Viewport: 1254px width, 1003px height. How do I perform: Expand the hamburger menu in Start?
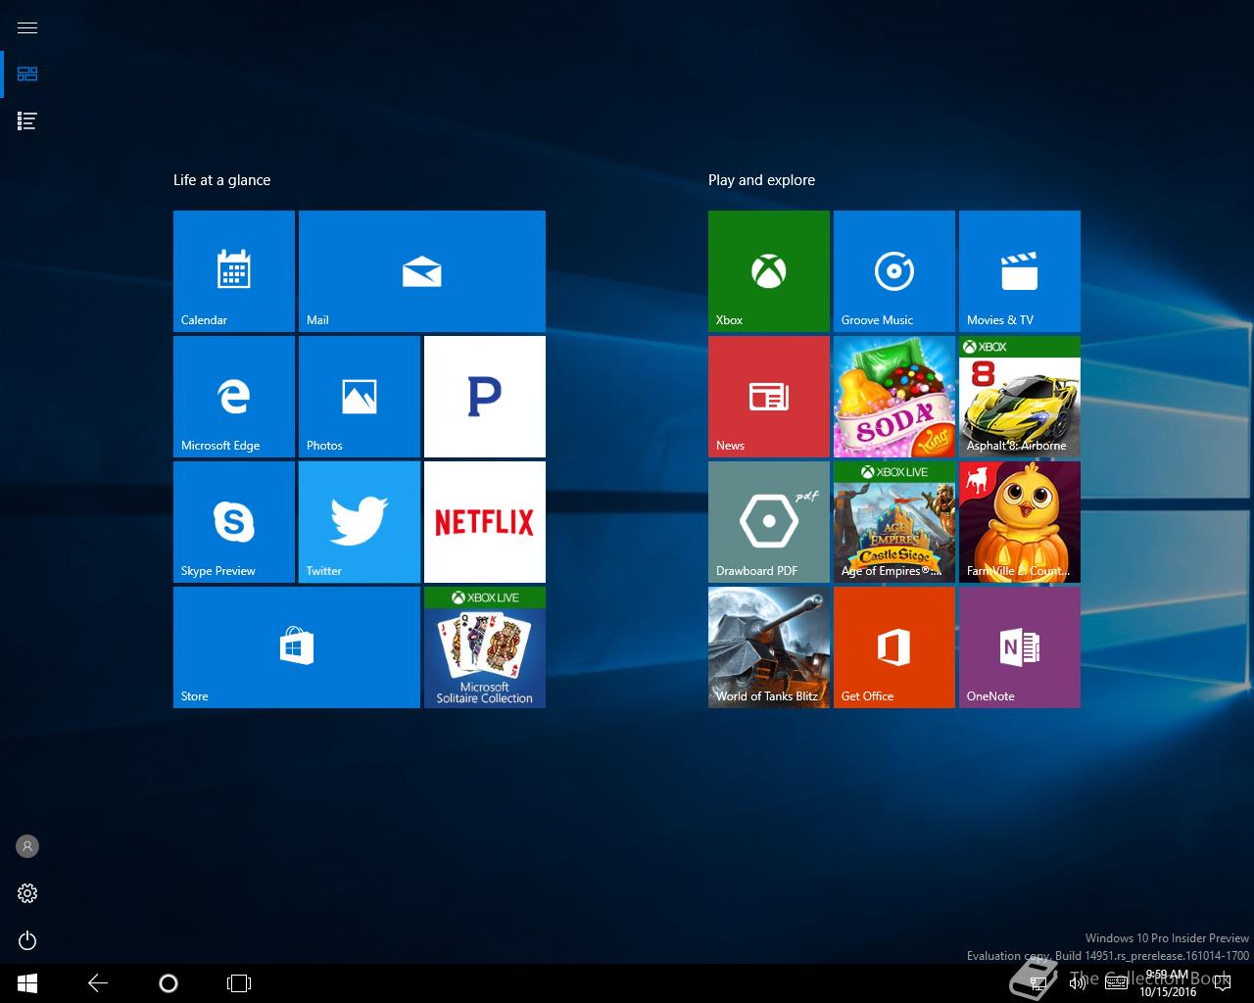click(x=27, y=27)
